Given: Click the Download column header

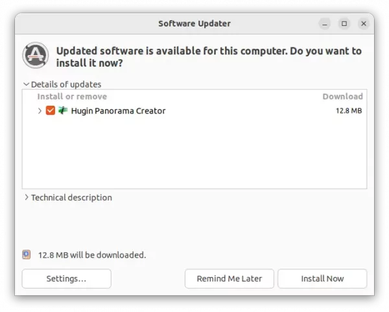Looking at the screenshot, I should coord(342,97).
